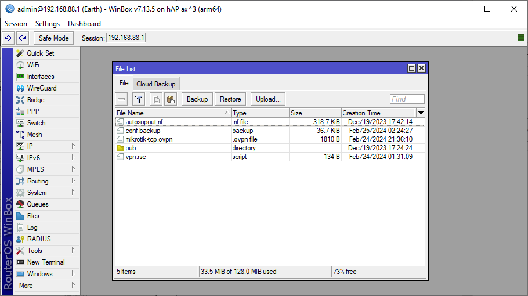Open the column chooser dropdown arrow
This screenshot has height=296, width=528.
[421, 113]
